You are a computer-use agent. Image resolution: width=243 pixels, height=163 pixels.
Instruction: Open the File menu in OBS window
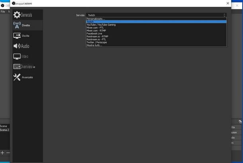tap(3, 12)
